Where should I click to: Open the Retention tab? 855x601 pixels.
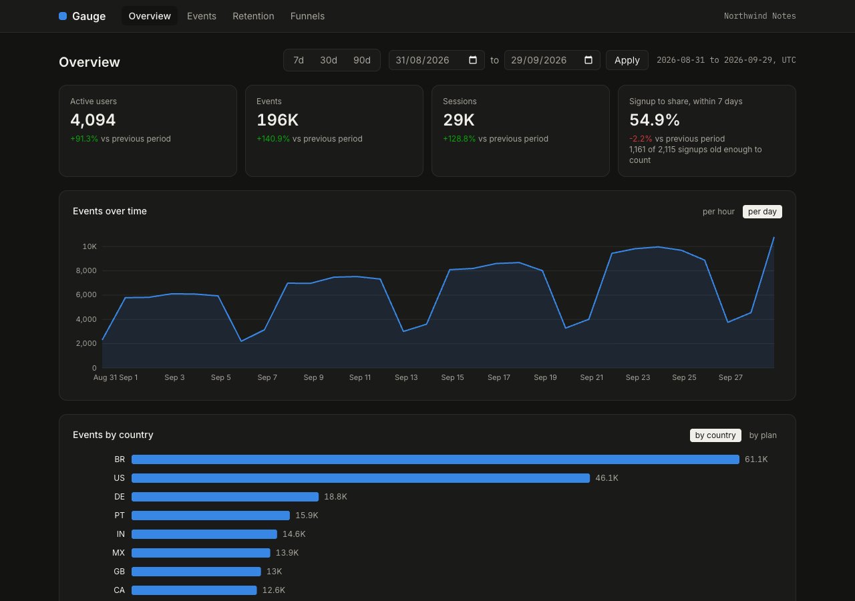click(253, 16)
